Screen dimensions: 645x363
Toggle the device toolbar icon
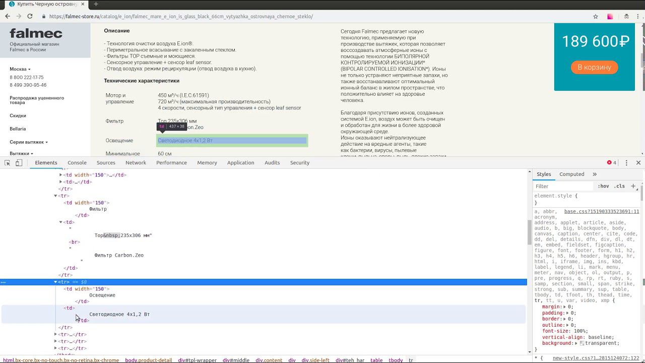tap(19, 163)
